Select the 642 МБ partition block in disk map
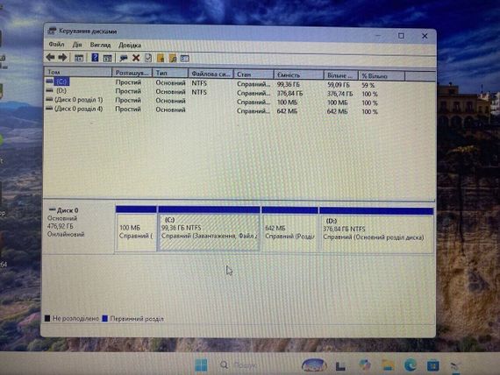This screenshot has width=500, height=375. (289, 230)
